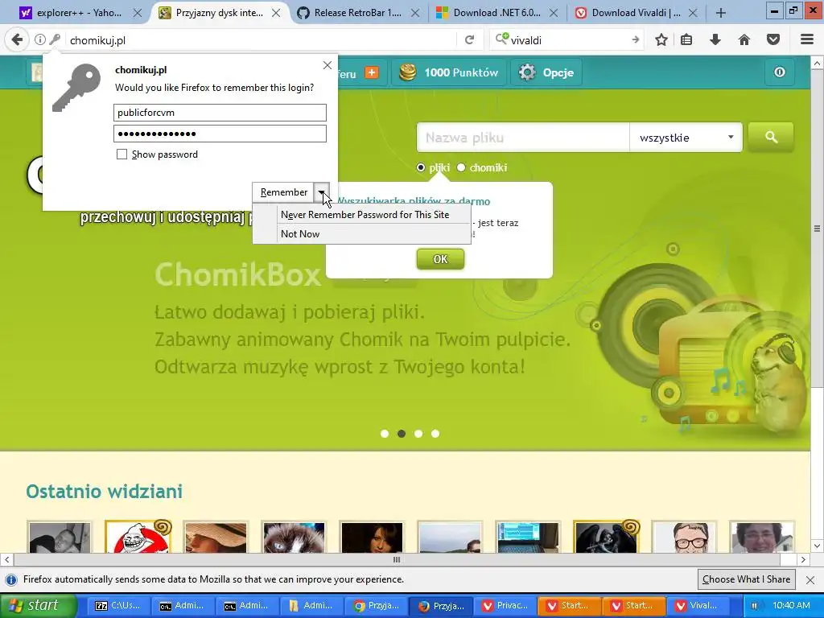Click the volume icon in system tray
This screenshot has height=618, width=824.
[x=755, y=605]
